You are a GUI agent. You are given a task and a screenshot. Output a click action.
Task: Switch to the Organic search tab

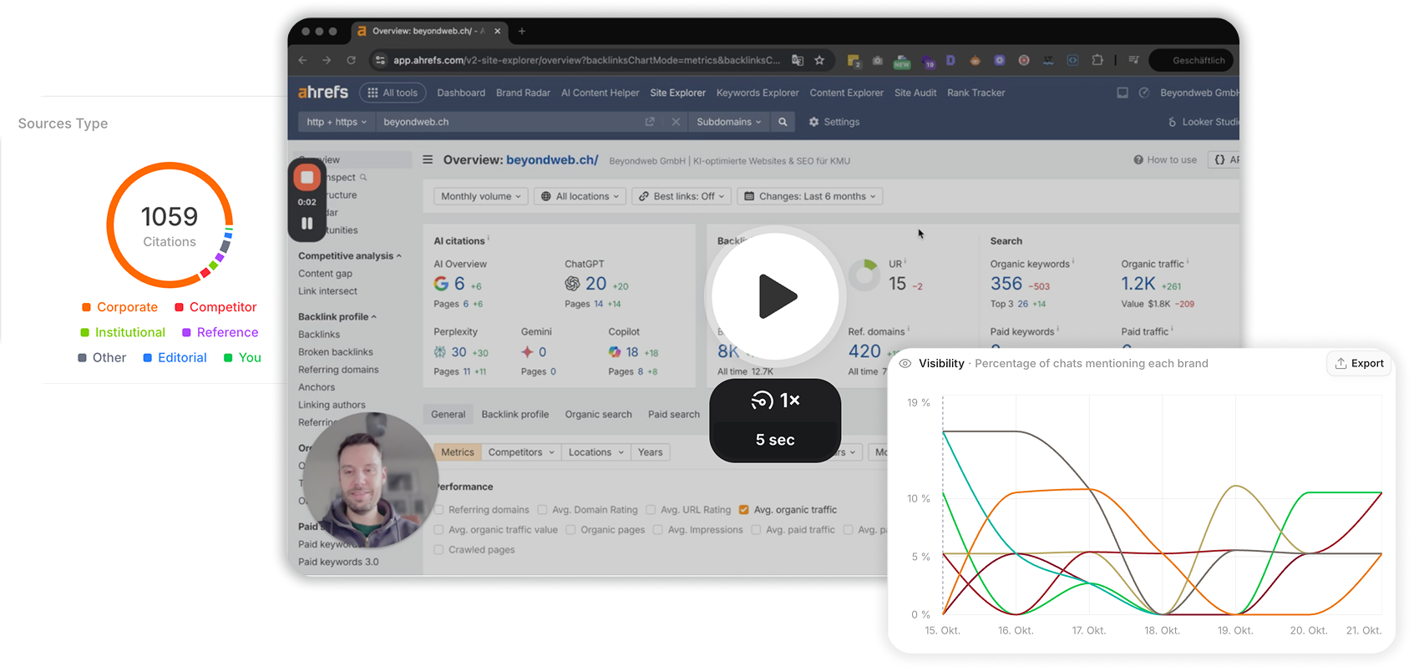pos(598,414)
